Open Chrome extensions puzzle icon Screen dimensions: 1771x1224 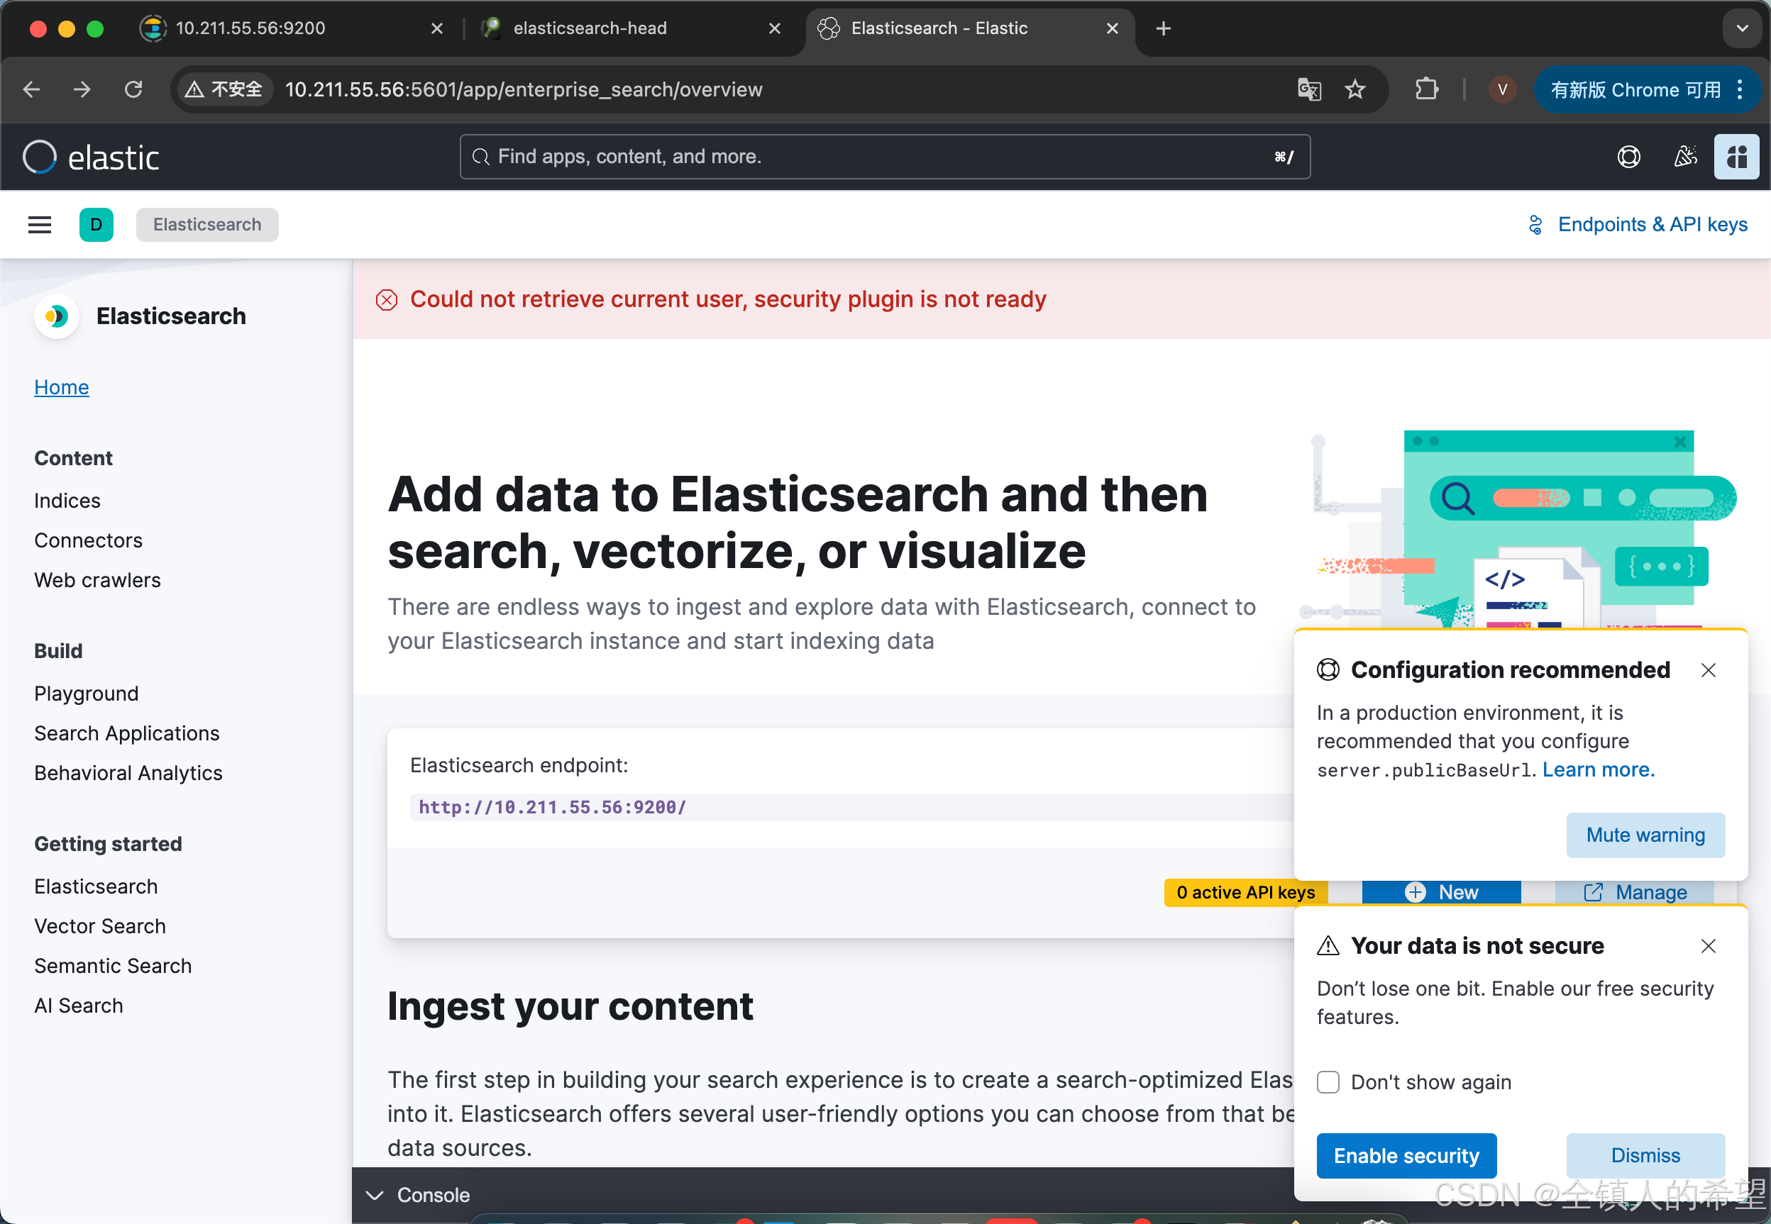pos(1426,90)
